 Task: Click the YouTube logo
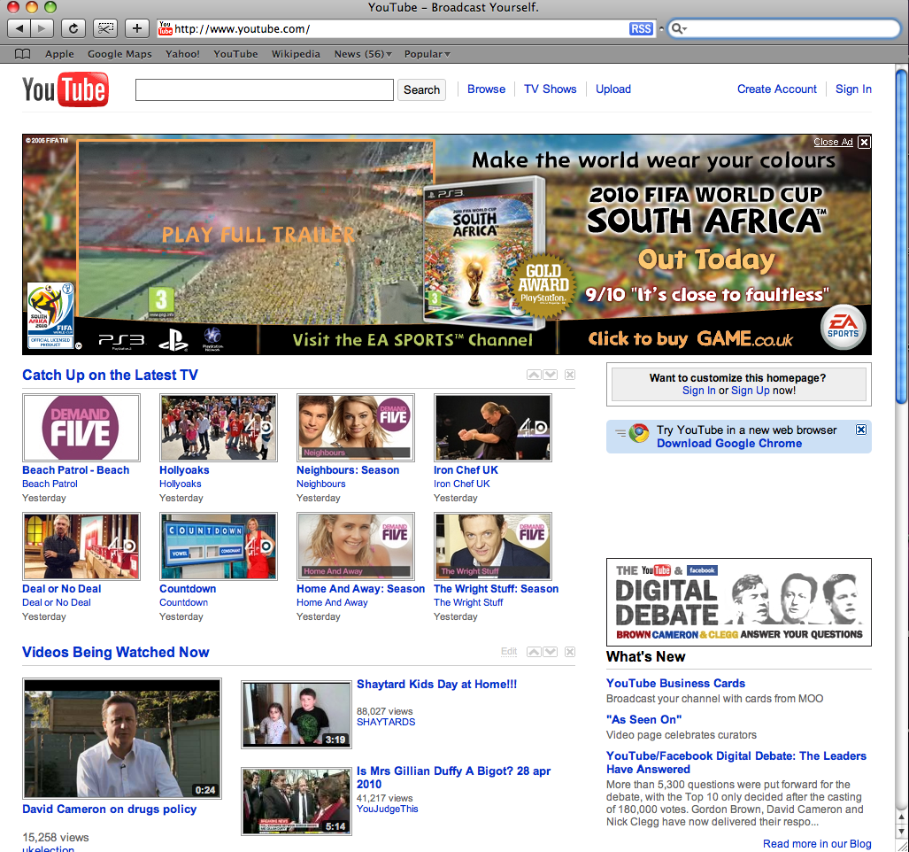pyautogui.click(x=65, y=90)
